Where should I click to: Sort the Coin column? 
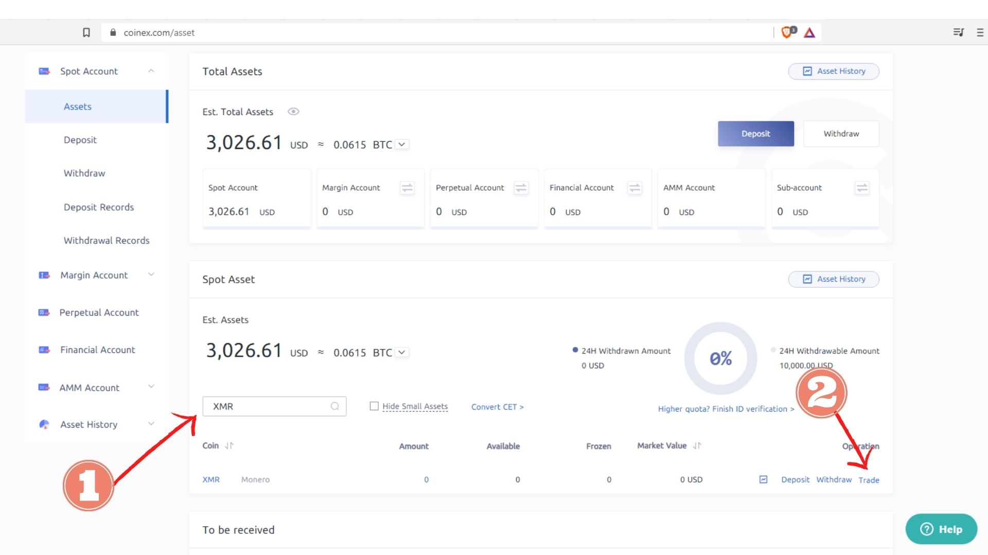click(x=229, y=446)
